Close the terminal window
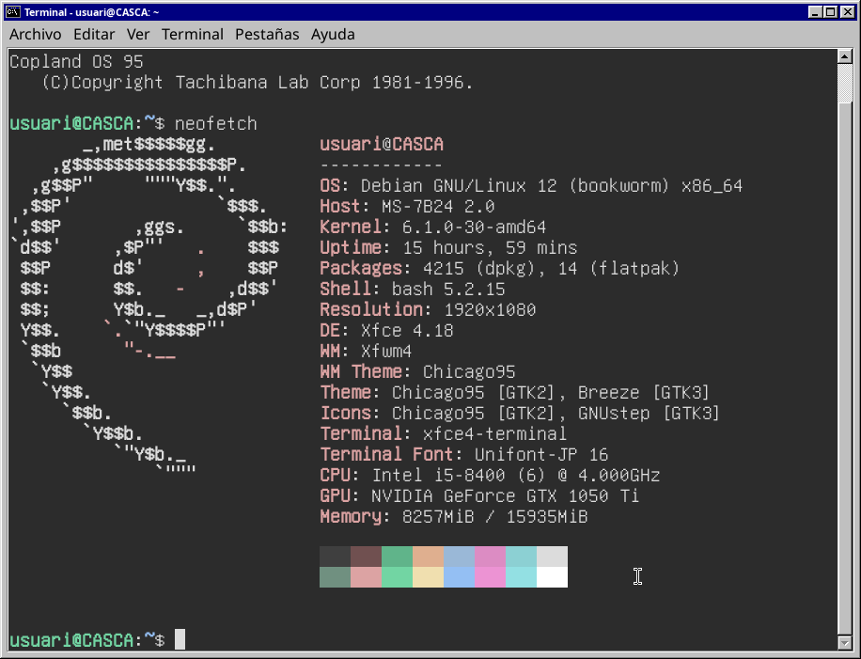The image size is (861, 659). pos(846,11)
